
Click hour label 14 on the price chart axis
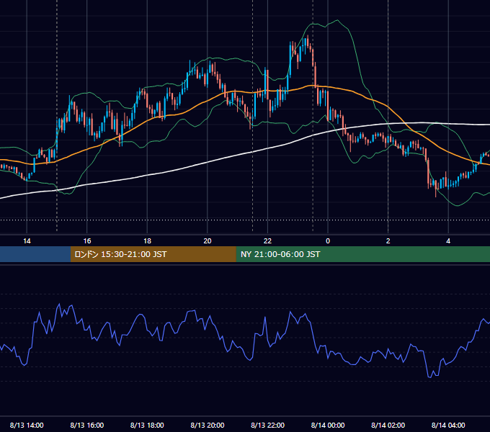(x=27, y=240)
